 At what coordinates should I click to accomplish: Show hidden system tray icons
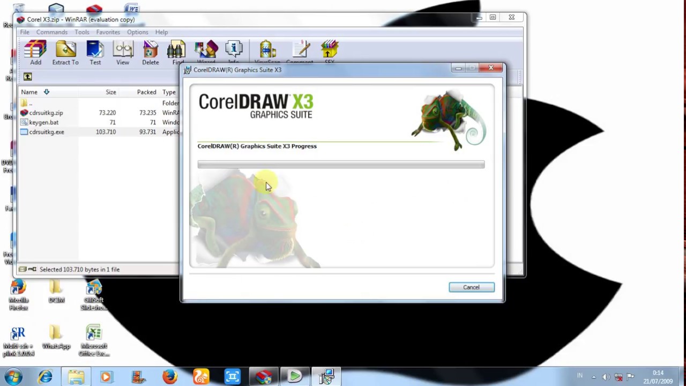tap(594, 377)
